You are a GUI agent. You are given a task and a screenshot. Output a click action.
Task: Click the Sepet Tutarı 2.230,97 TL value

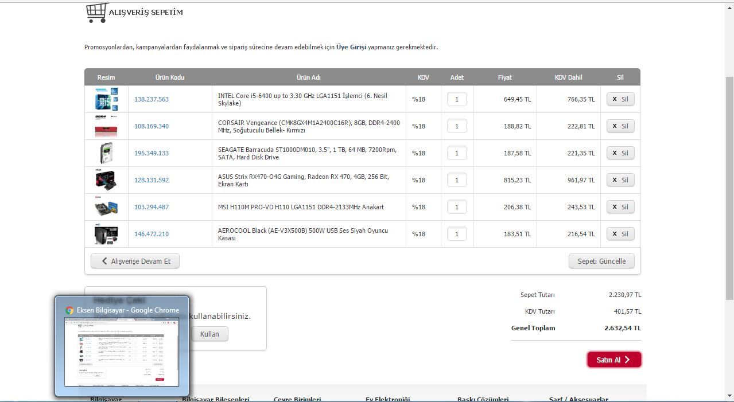pyautogui.click(x=625, y=295)
